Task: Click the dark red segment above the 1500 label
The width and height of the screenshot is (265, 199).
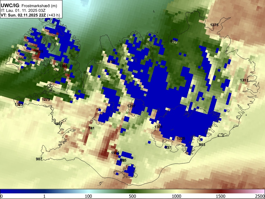Action: click(x=221, y=191)
